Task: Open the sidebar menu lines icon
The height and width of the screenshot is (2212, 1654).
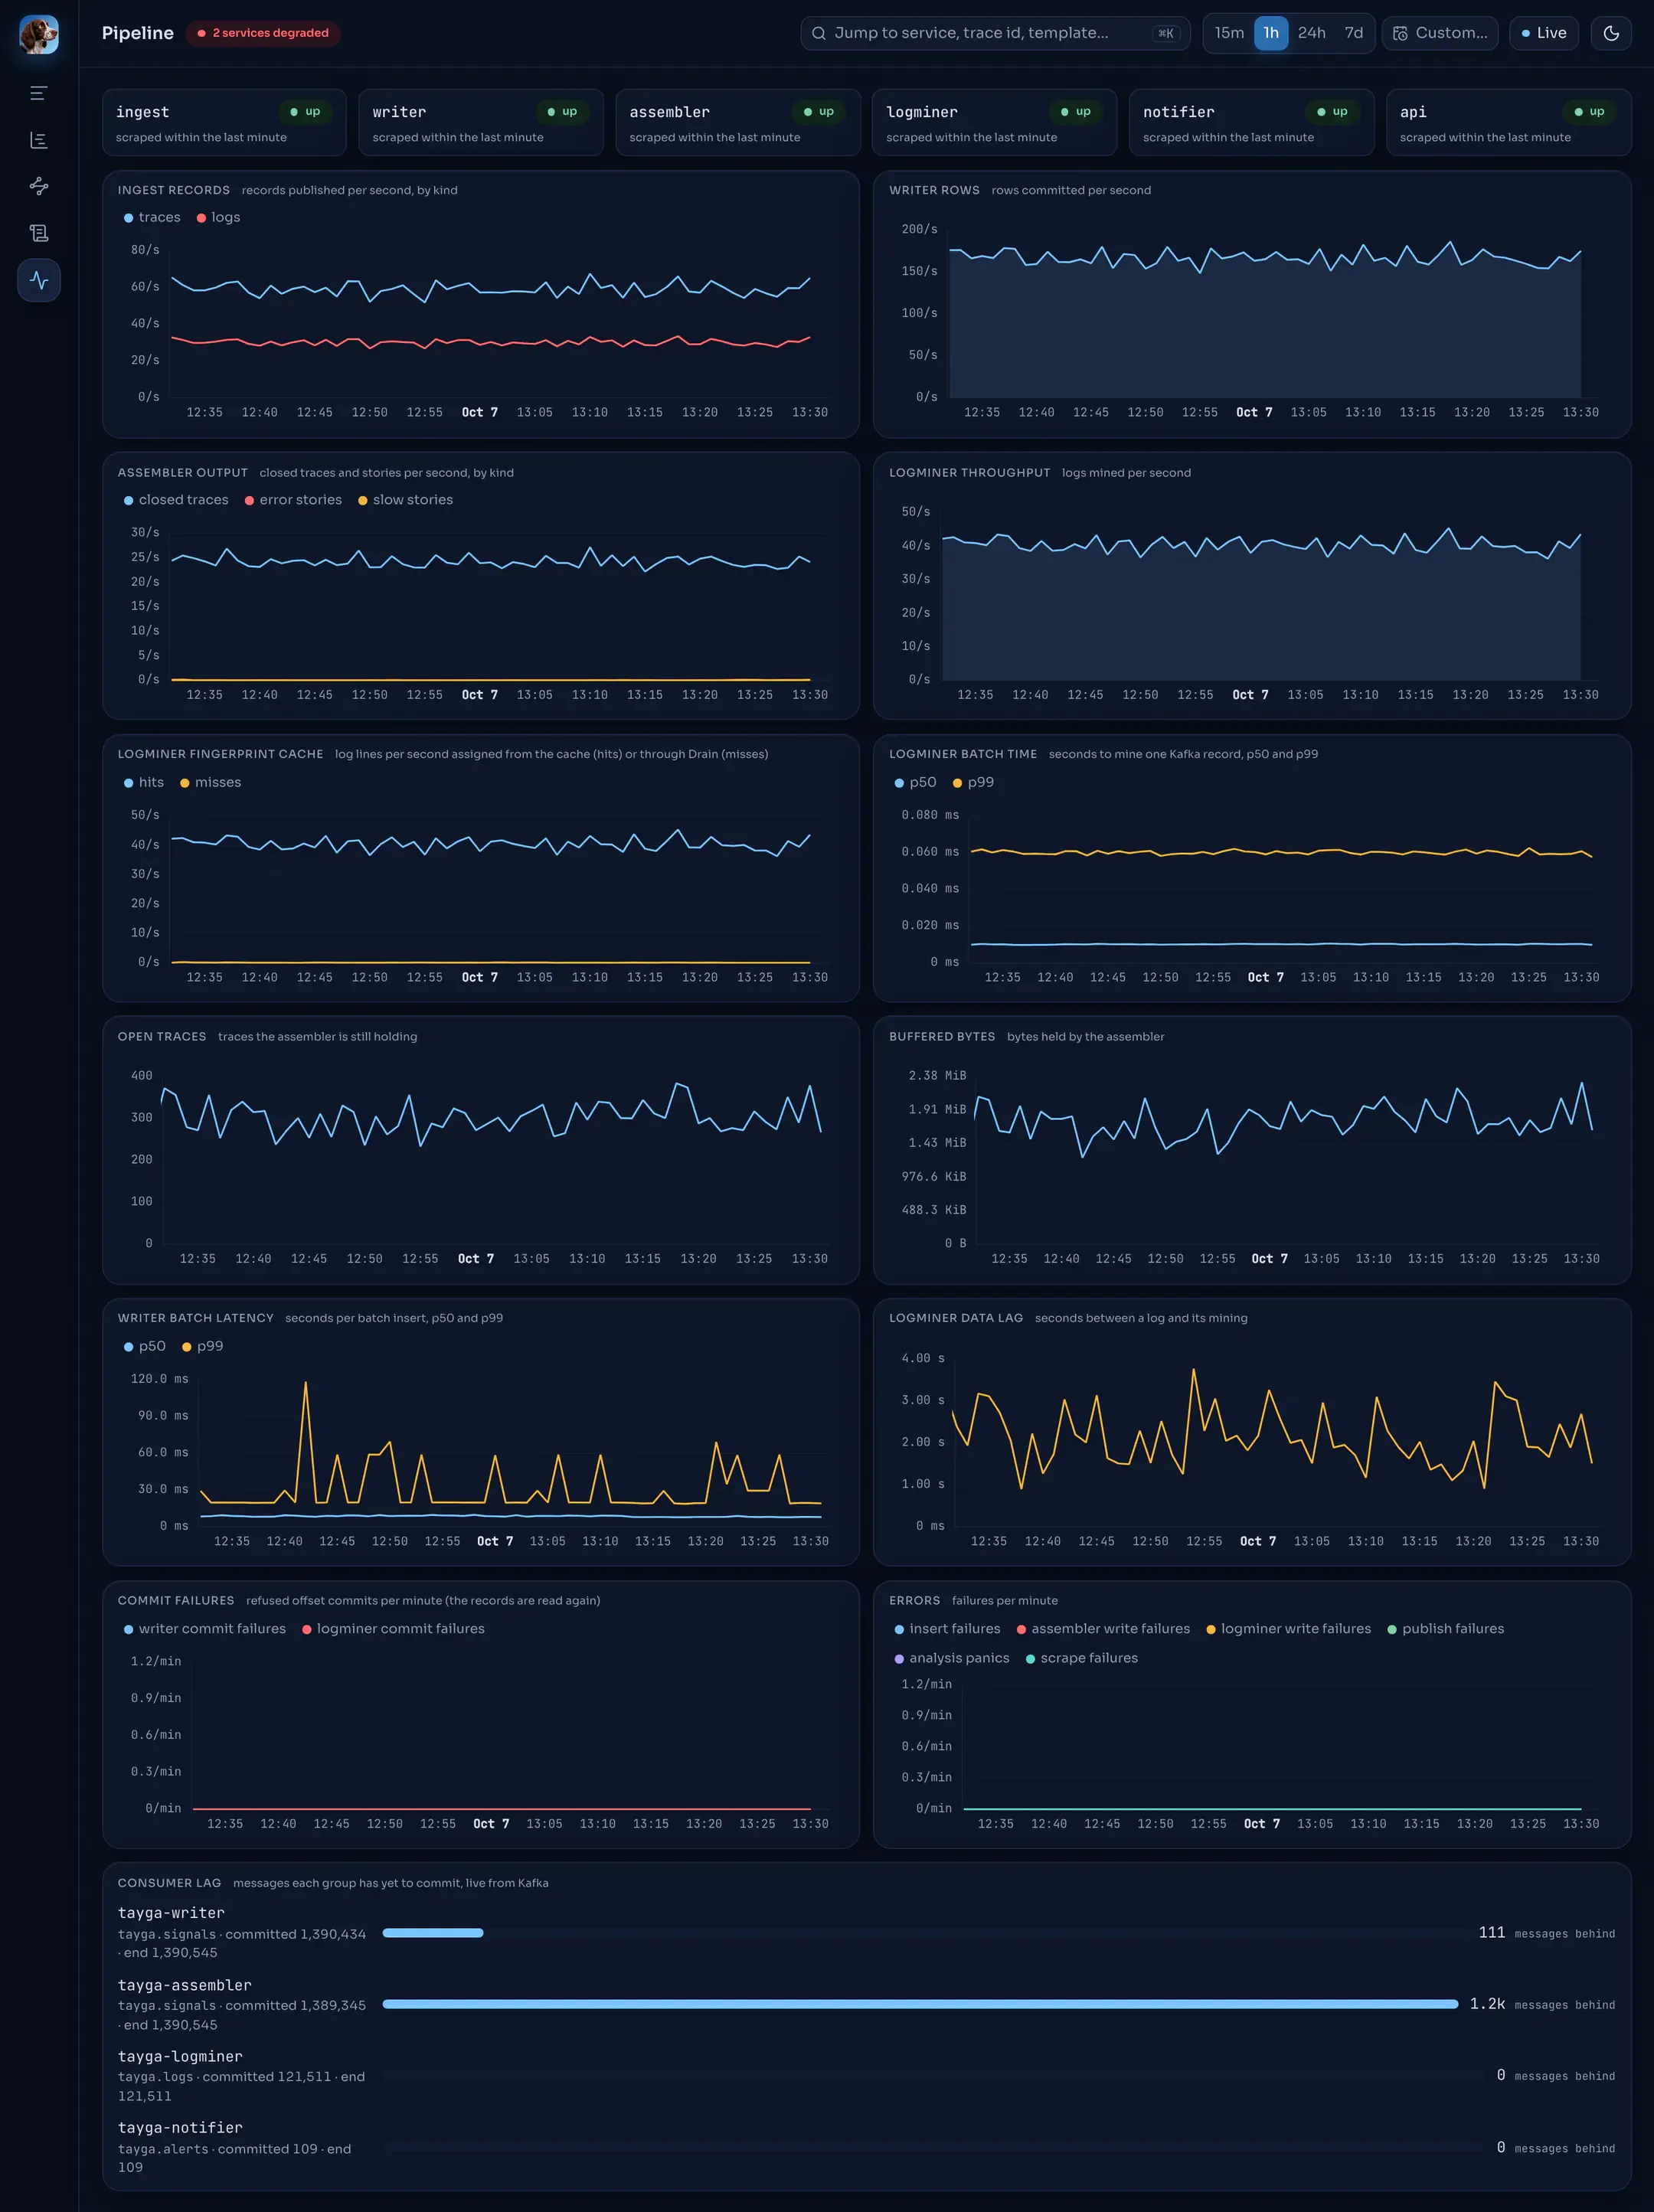Action: coord(39,93)
